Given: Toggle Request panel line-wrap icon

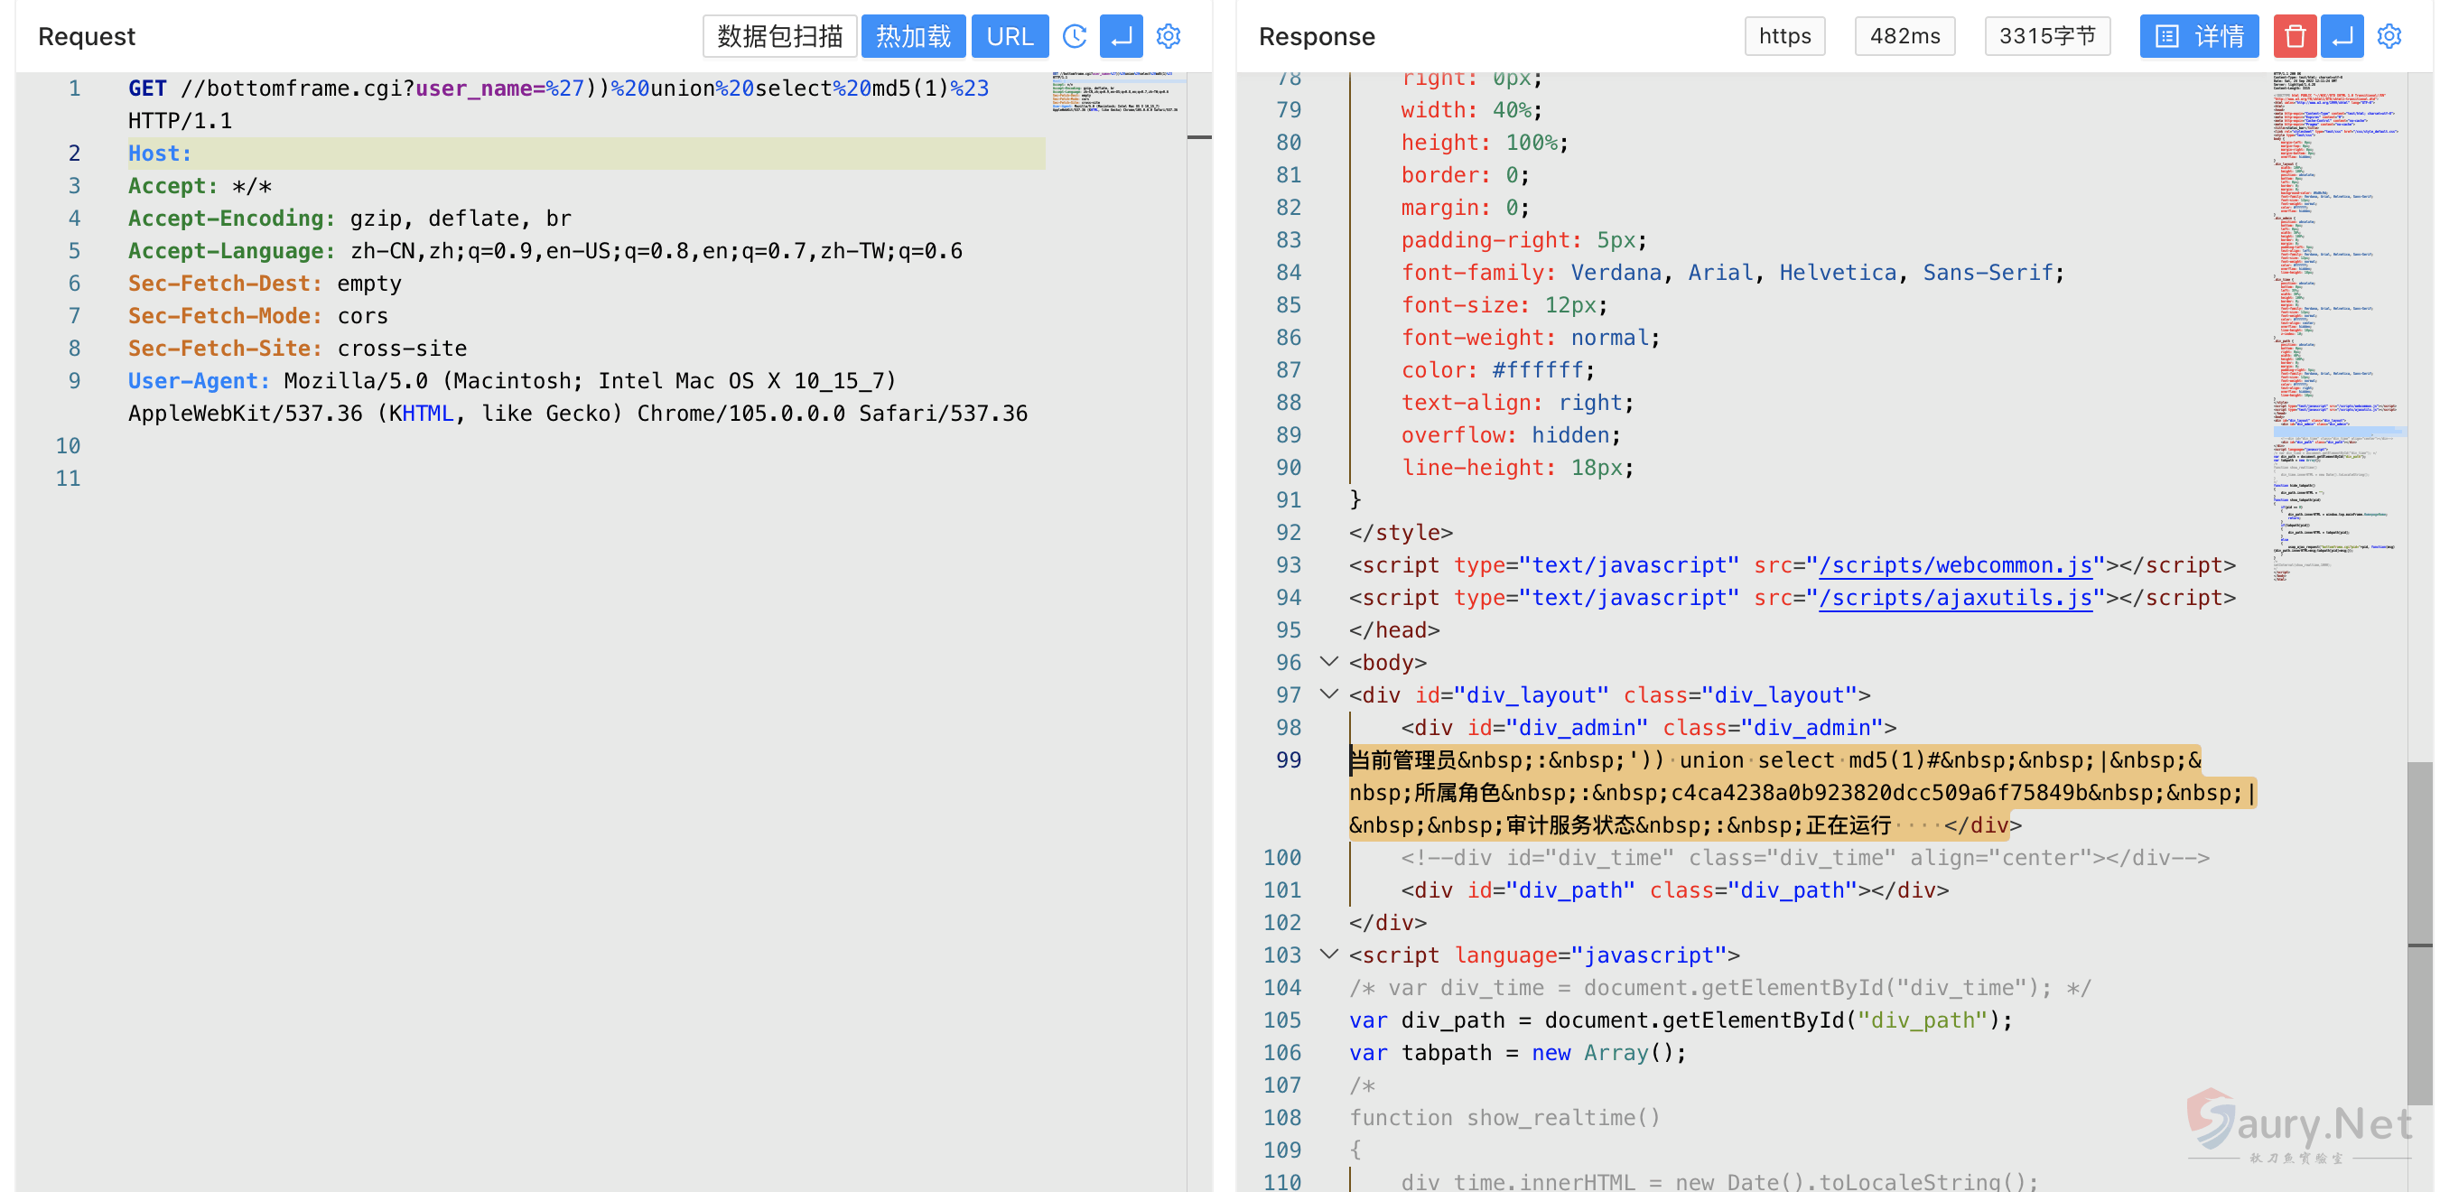Looking at the screenshot, I should tap(1121, 36).
